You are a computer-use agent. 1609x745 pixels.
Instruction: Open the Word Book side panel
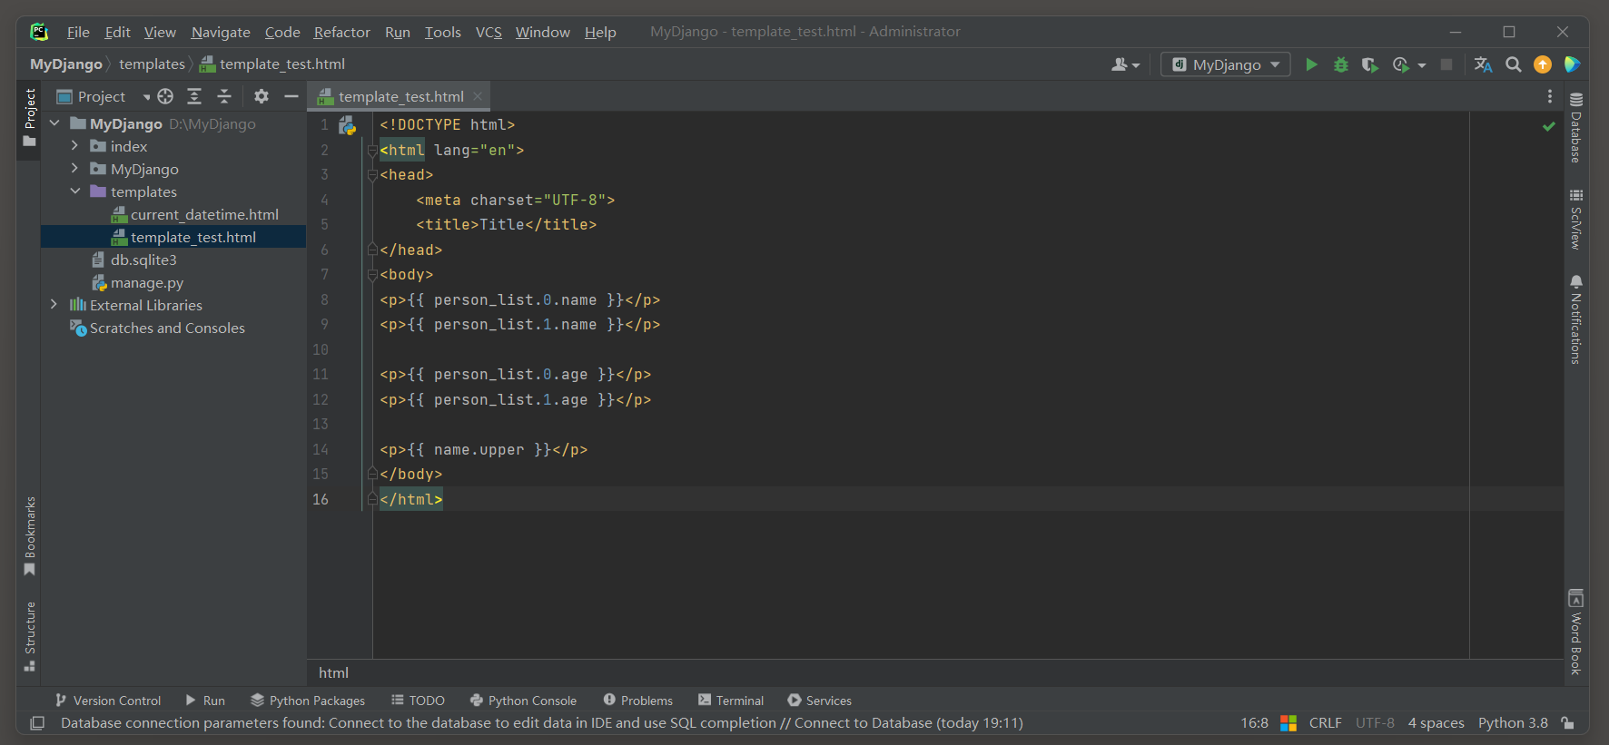click(x=1576, y=632)
